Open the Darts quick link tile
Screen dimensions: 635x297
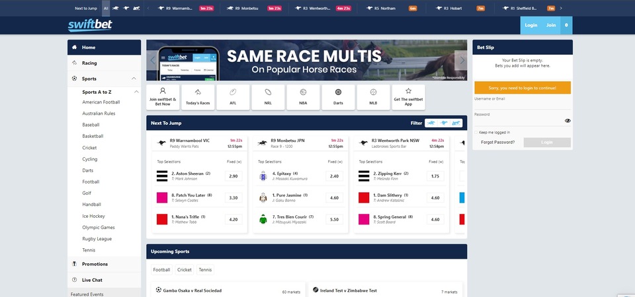pyautogui.click(x=338, y=97)
